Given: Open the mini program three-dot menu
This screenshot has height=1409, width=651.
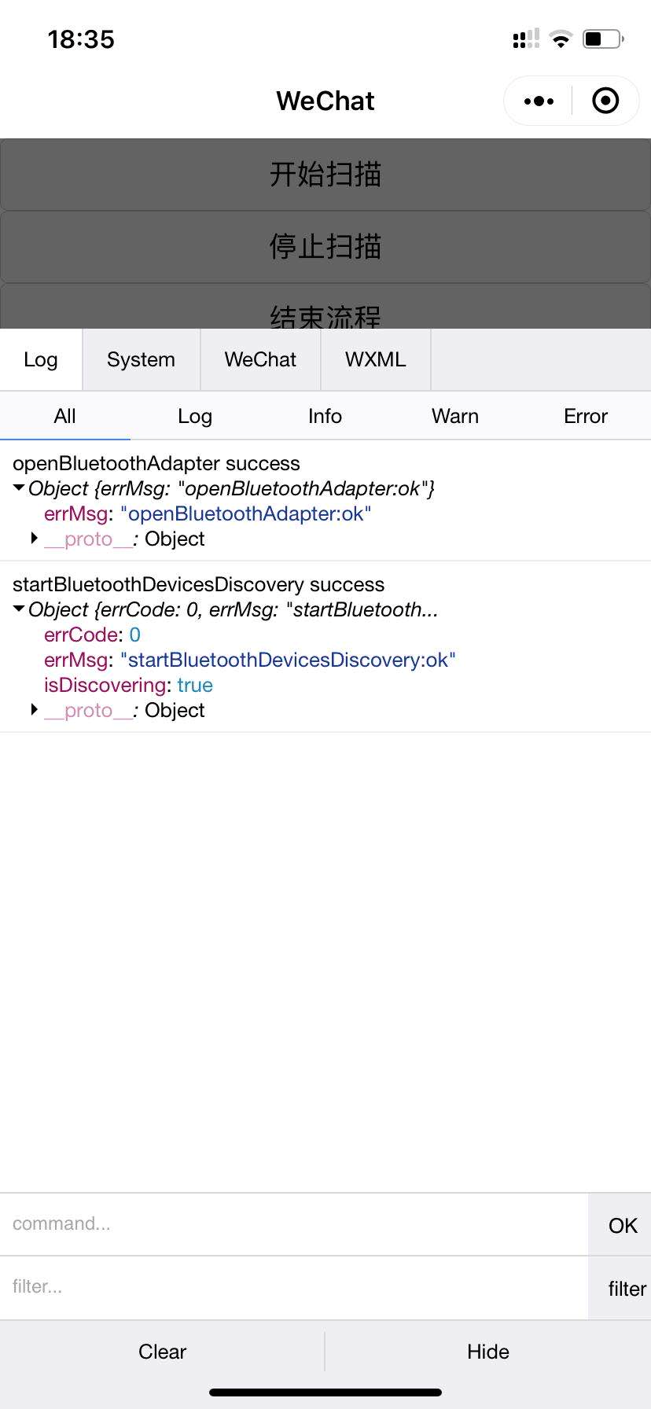Looking at the screenshot, I should (539, 101).
